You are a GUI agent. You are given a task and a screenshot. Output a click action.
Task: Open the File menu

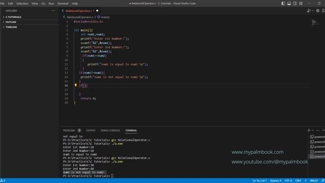tap(3, 4)
